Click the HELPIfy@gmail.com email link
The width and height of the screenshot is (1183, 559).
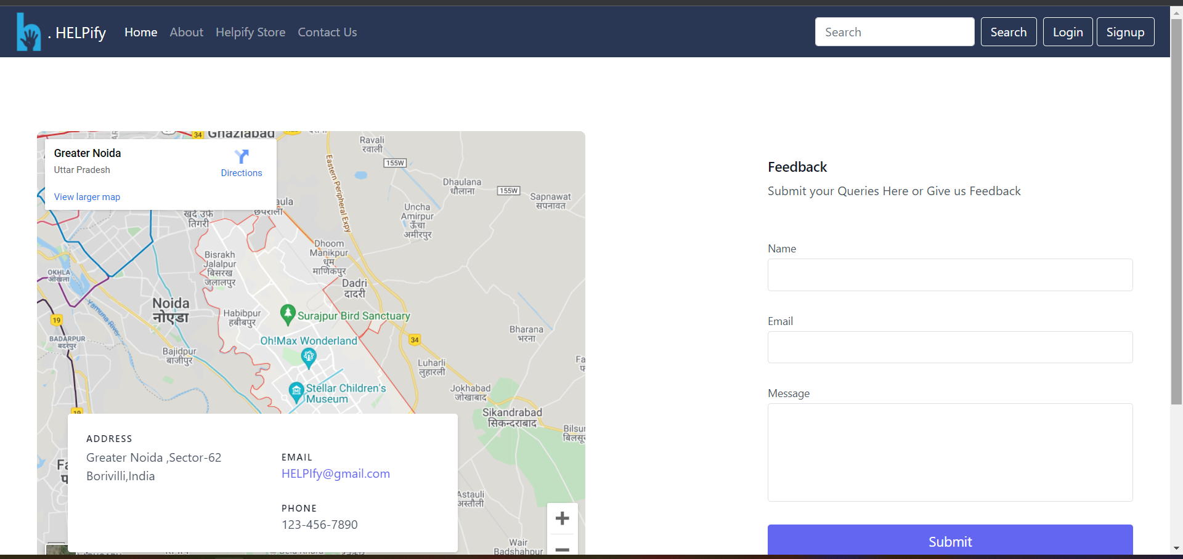pos(336,473)
